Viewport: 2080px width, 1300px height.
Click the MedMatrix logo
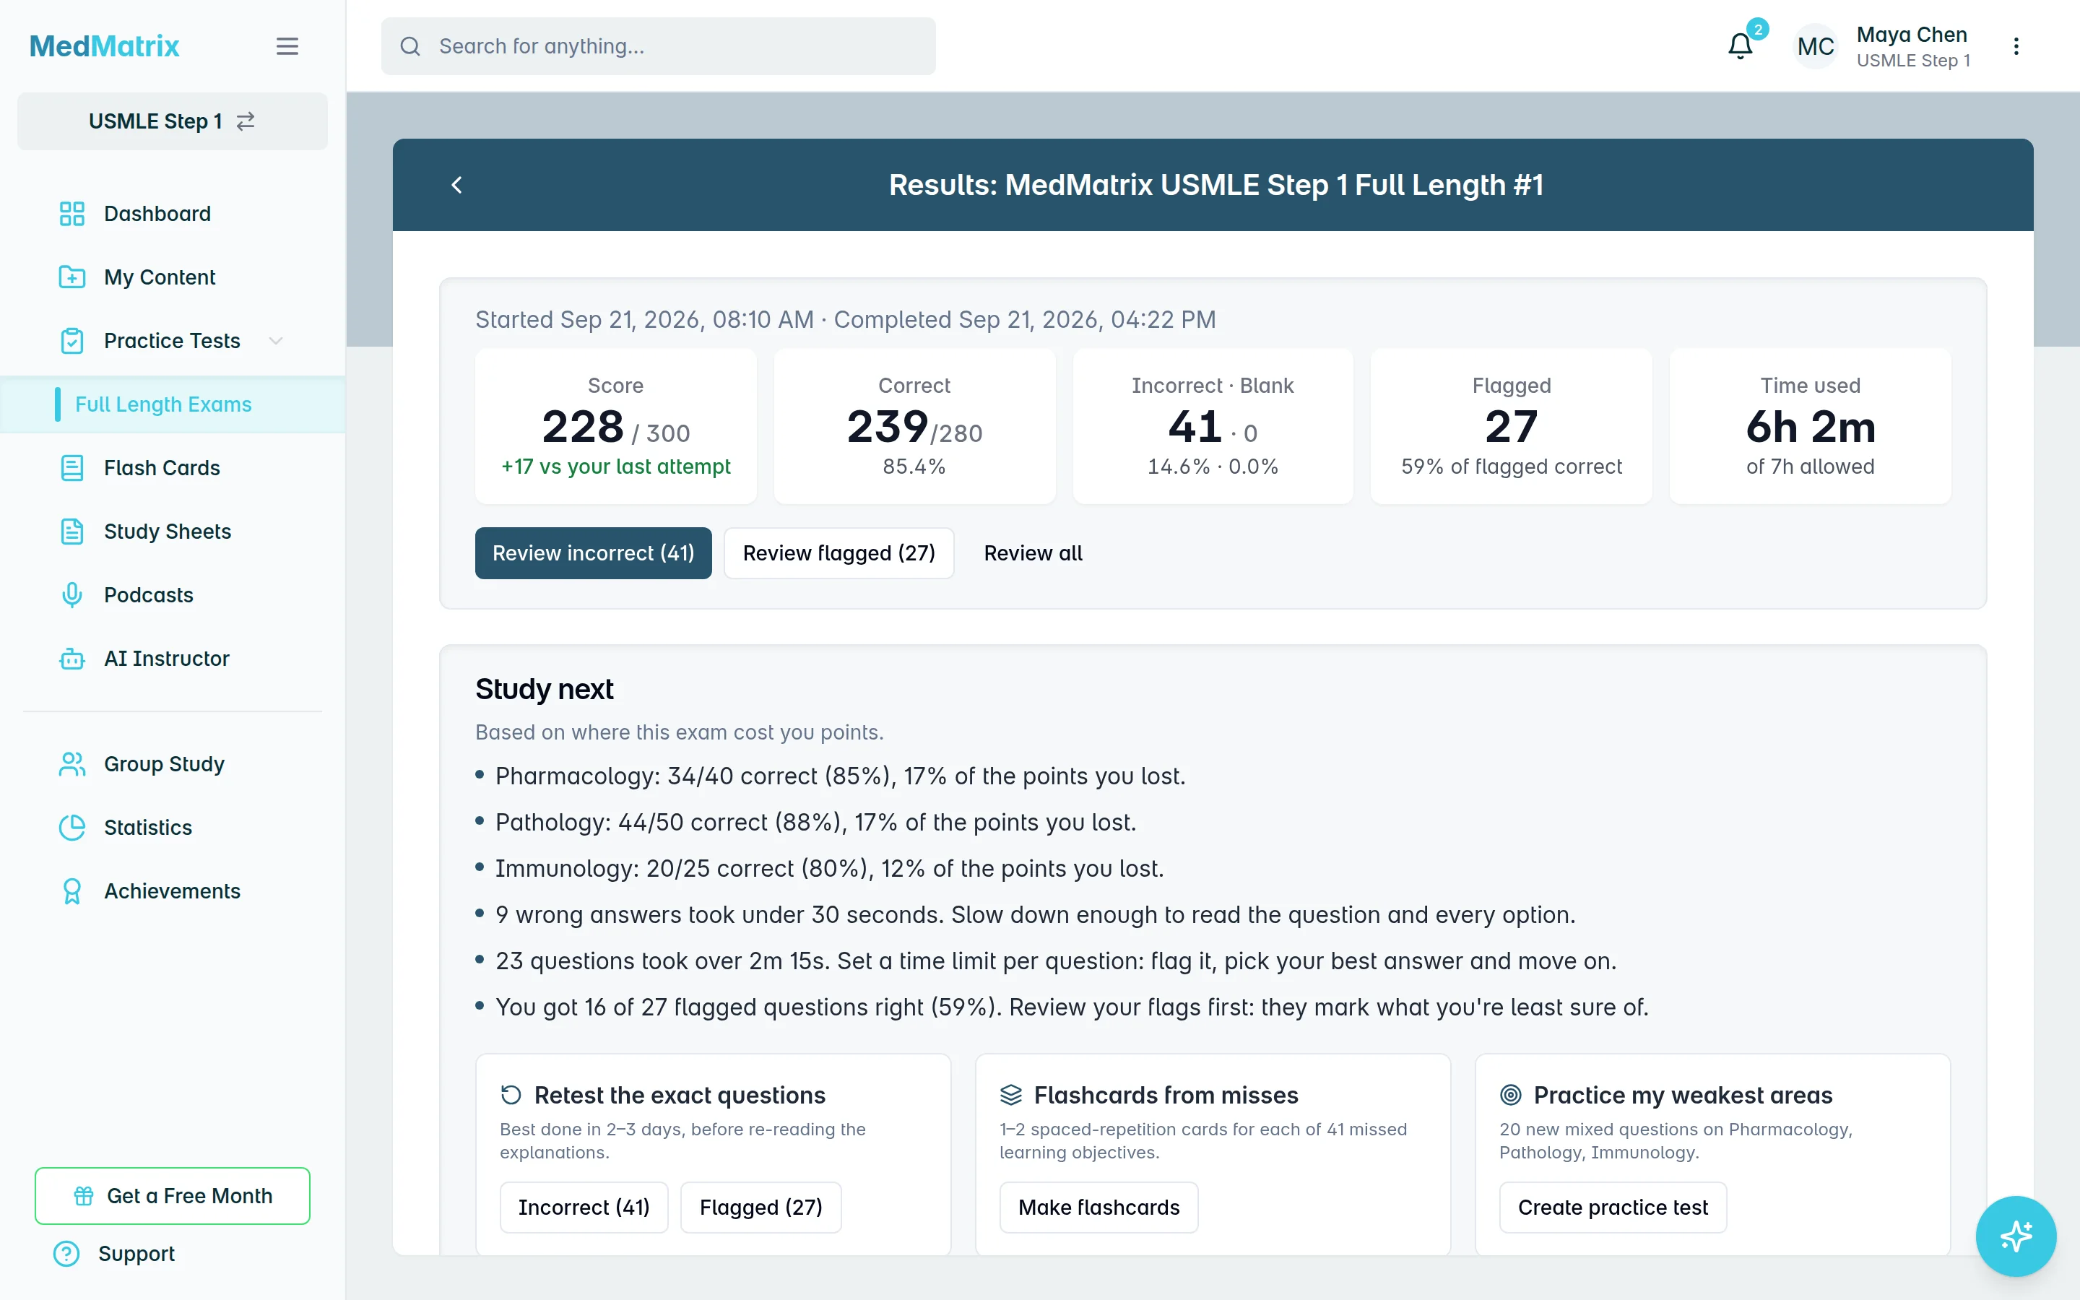pyautogui.click(x=104, y=46)
